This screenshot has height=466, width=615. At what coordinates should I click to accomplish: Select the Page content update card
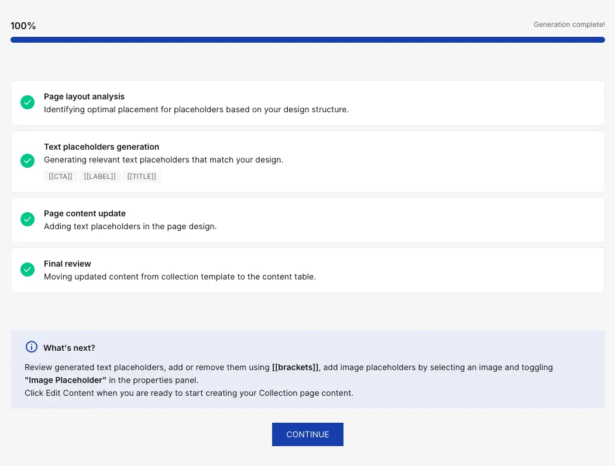tap(307, 219)
